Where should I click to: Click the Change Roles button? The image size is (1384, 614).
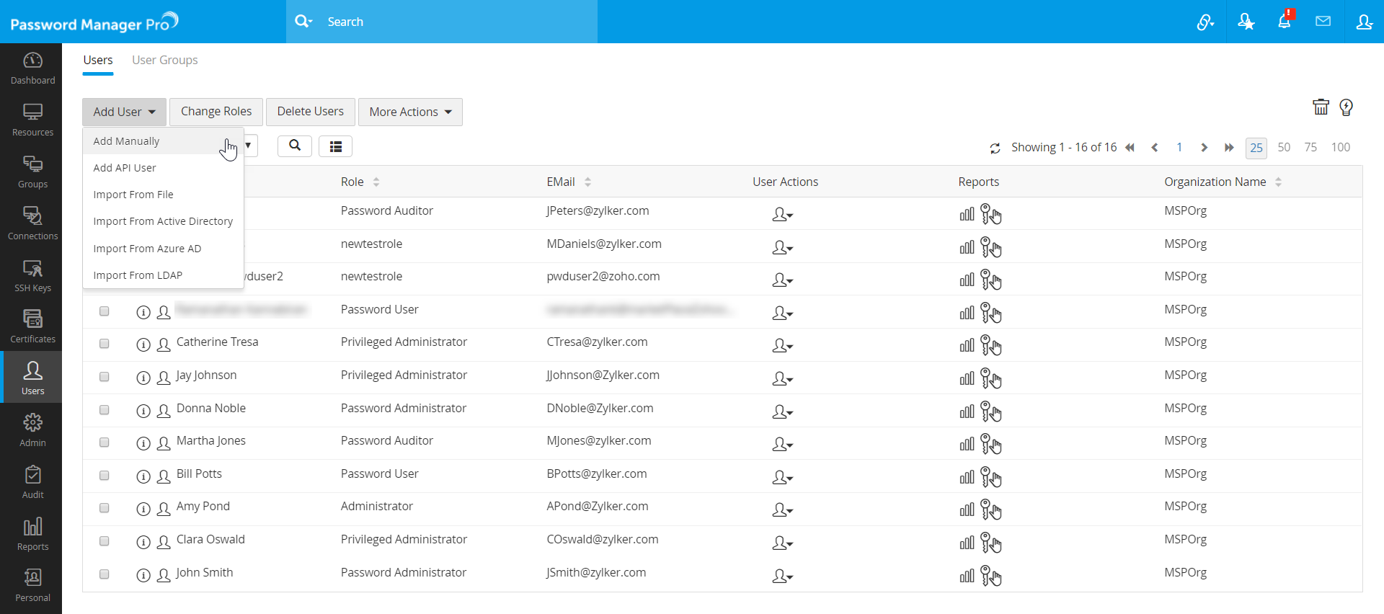[x=216, y=112]
